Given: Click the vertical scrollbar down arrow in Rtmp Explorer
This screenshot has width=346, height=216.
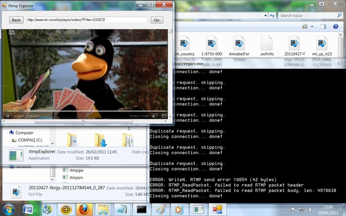Looking at the screenshot, I should click(170, 117).
